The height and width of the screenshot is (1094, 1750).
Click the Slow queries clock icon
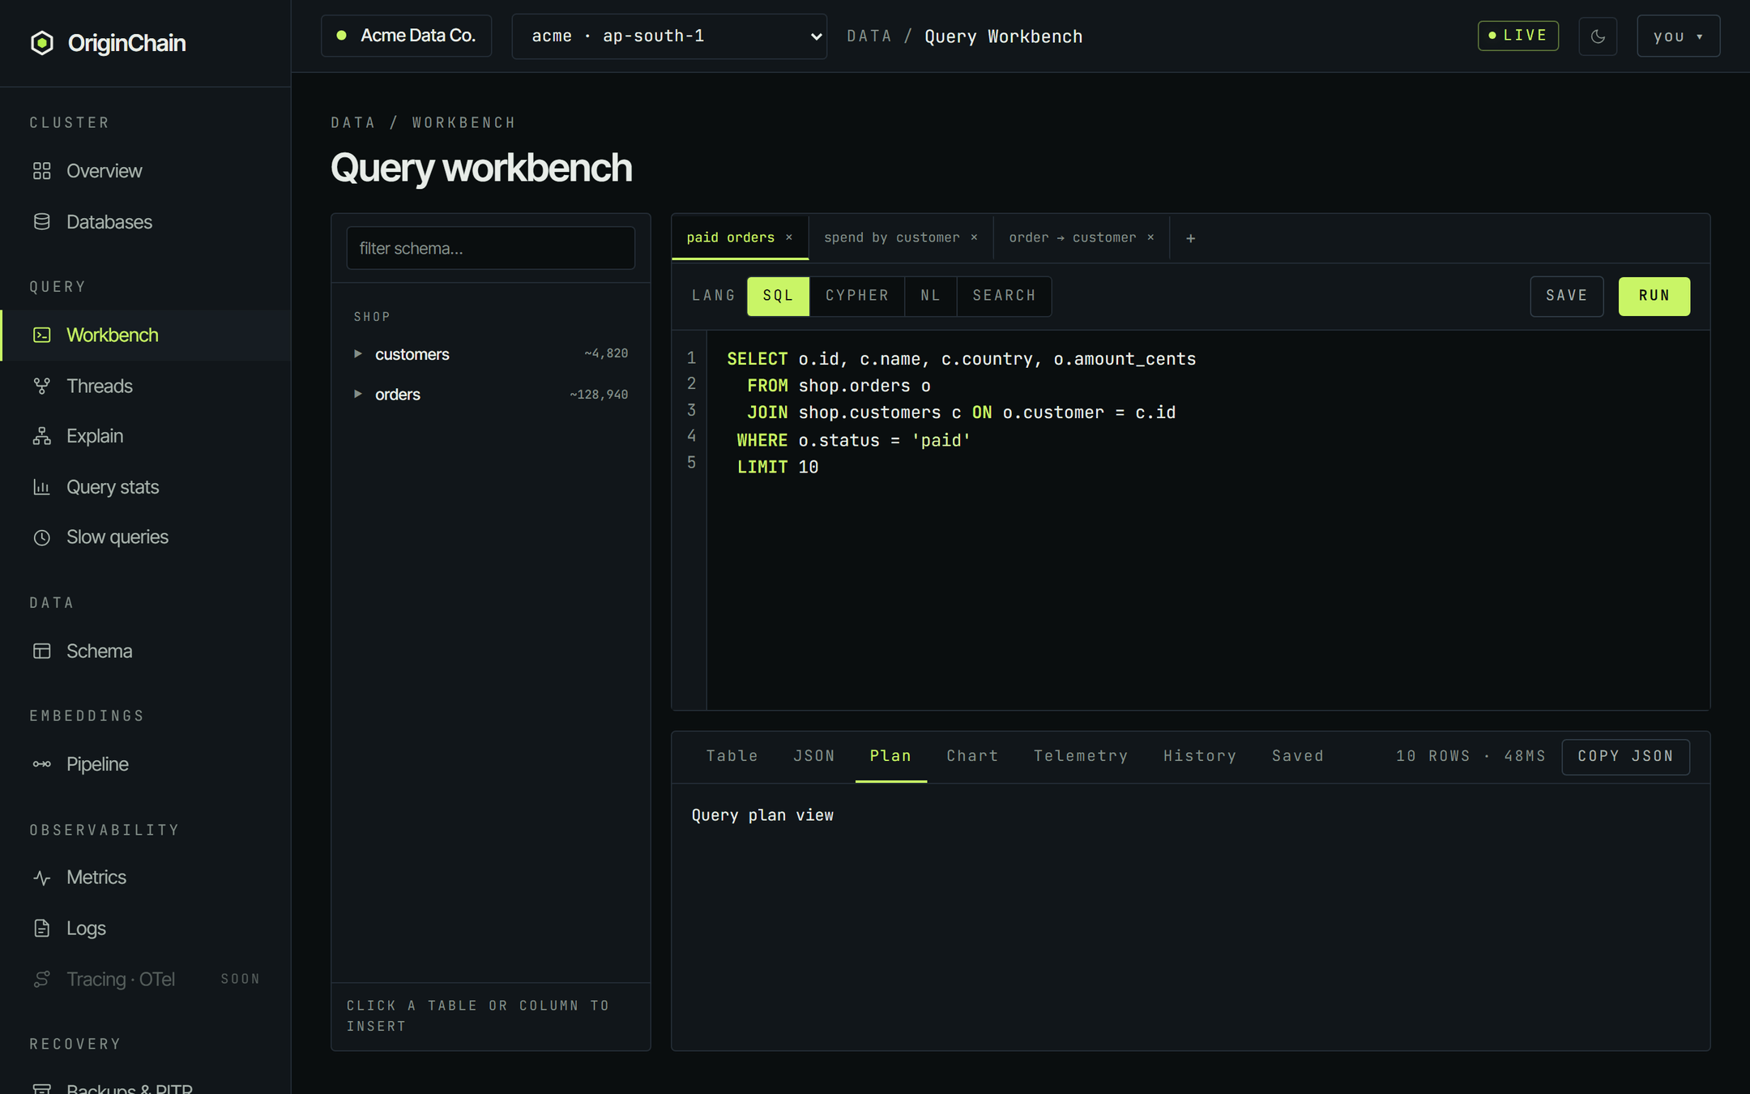[42, 537]
